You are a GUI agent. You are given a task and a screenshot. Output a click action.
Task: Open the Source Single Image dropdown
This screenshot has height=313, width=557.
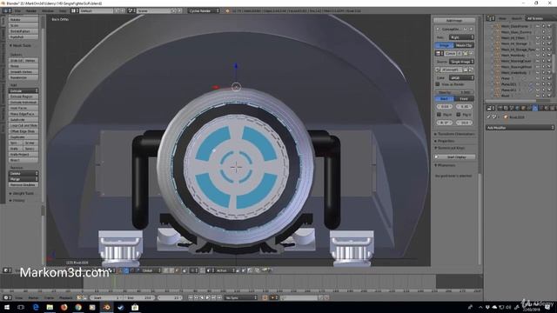461,62
